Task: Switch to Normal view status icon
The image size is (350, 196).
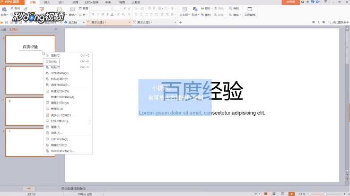Action: tap(266, 194)
